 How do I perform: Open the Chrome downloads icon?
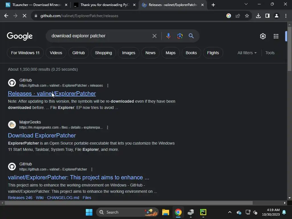pos(258,16)
